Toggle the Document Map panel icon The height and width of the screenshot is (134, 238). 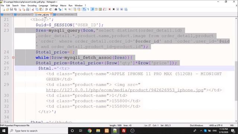[x=100, y=9]
